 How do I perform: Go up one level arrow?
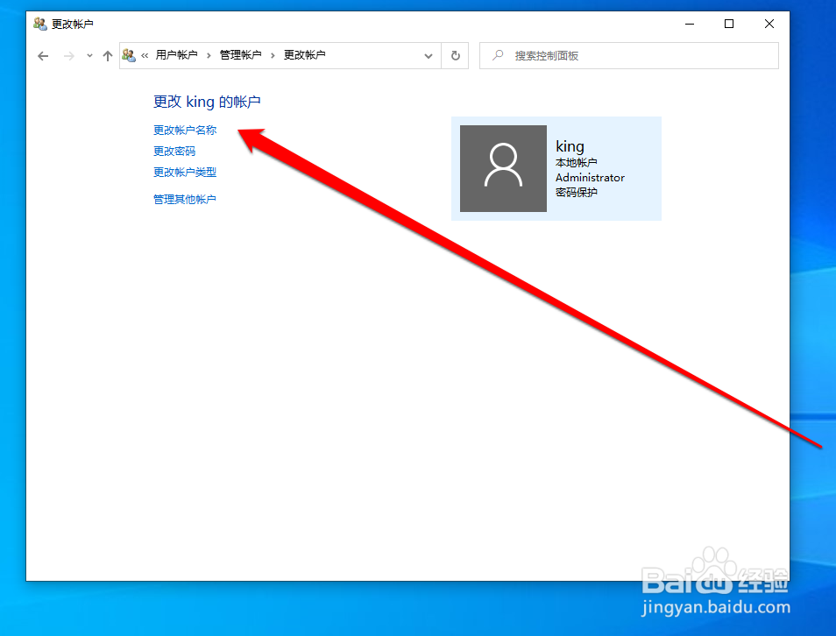click(108, 56)
